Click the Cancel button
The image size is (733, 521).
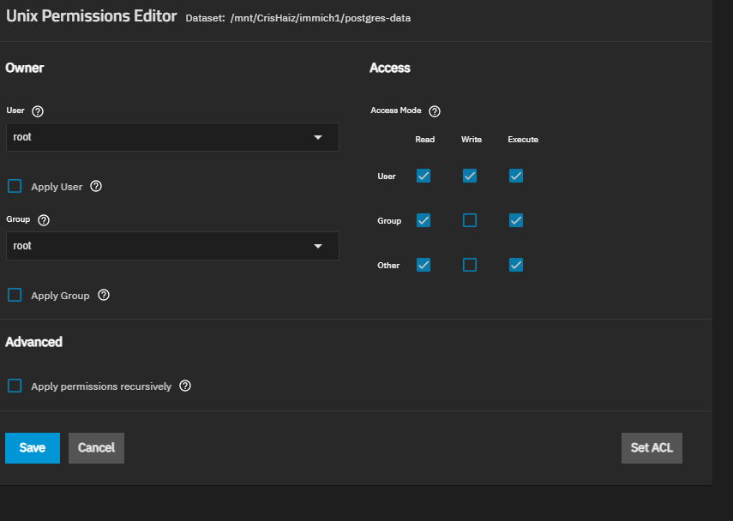tap(96, 448)
